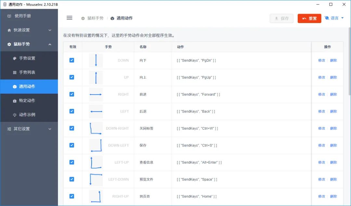
Task: Open 手势设置 in the sidebar
Action: (29, 58)
